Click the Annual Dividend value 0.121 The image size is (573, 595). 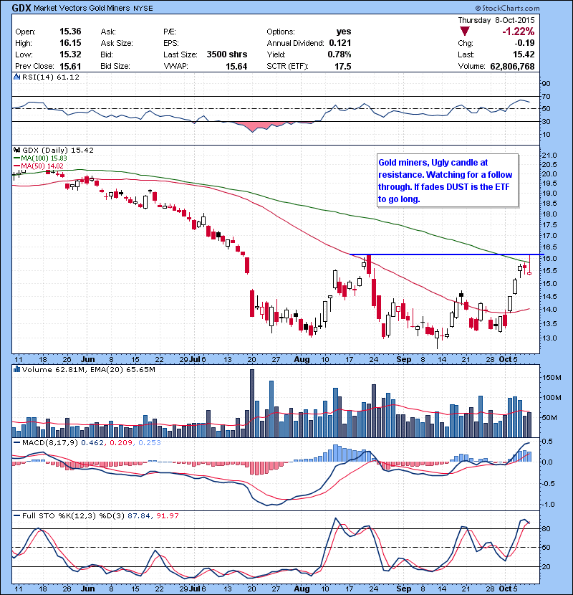click(x=340, y=43)
